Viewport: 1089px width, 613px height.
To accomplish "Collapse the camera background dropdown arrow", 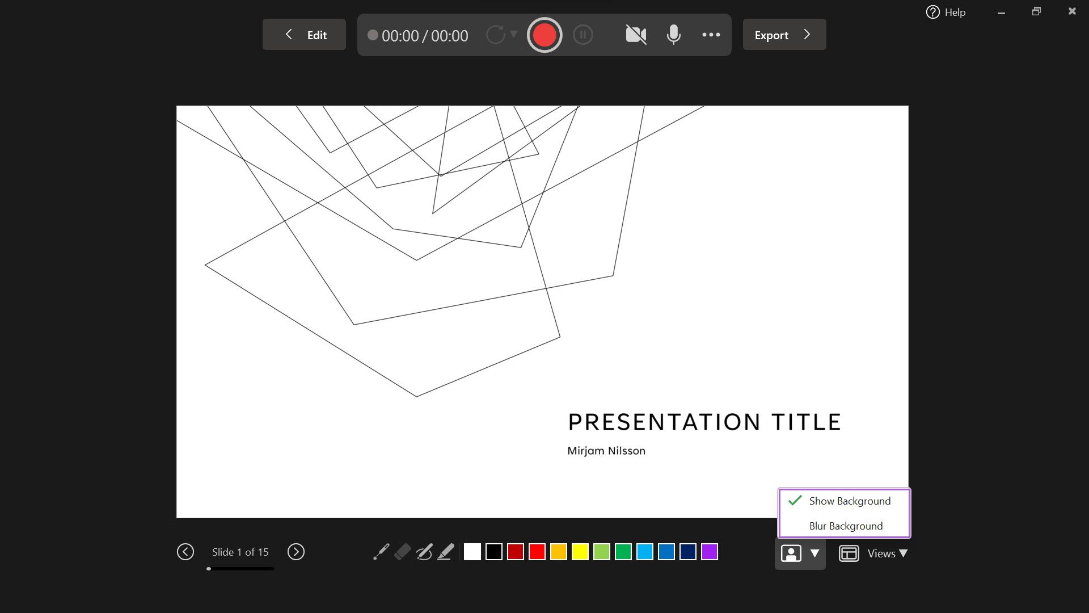I will [814, 553].
